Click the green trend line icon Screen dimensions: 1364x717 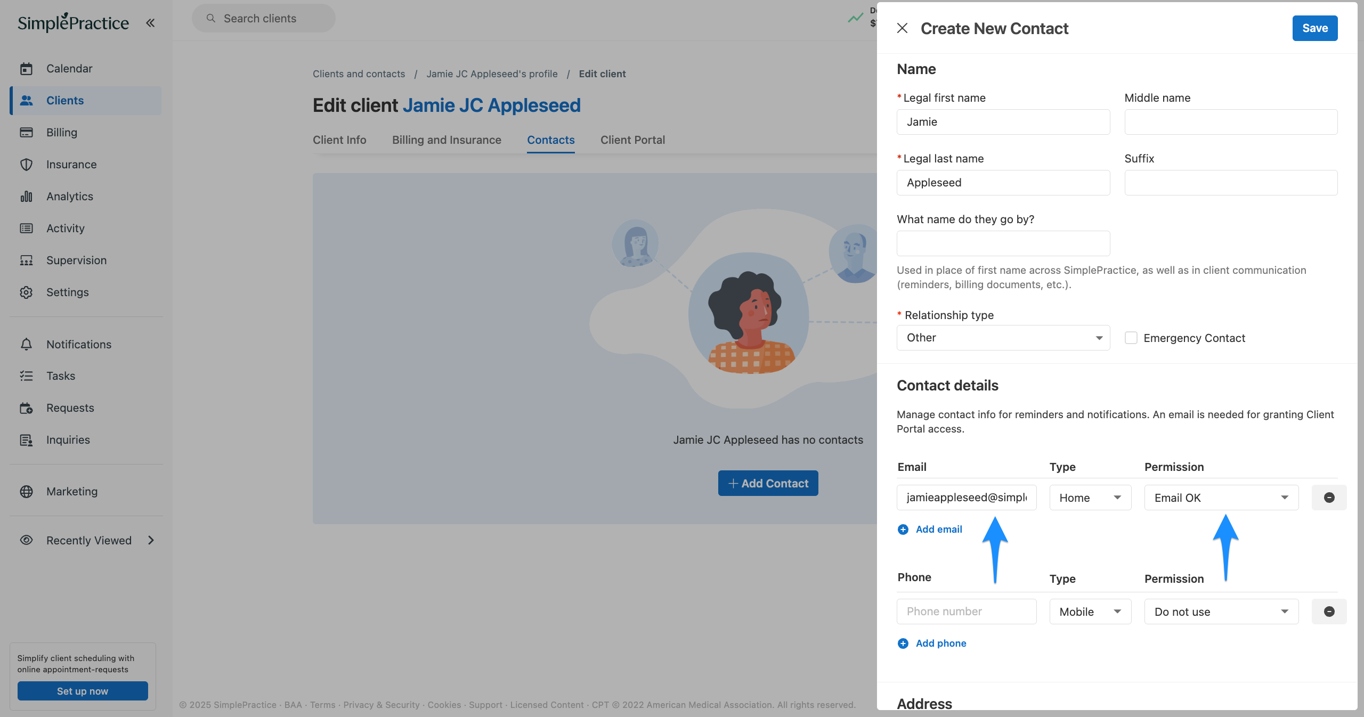tap(855, 18)
